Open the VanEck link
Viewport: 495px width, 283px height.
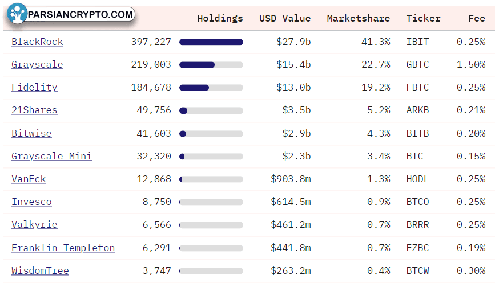[x=29, y=179]
